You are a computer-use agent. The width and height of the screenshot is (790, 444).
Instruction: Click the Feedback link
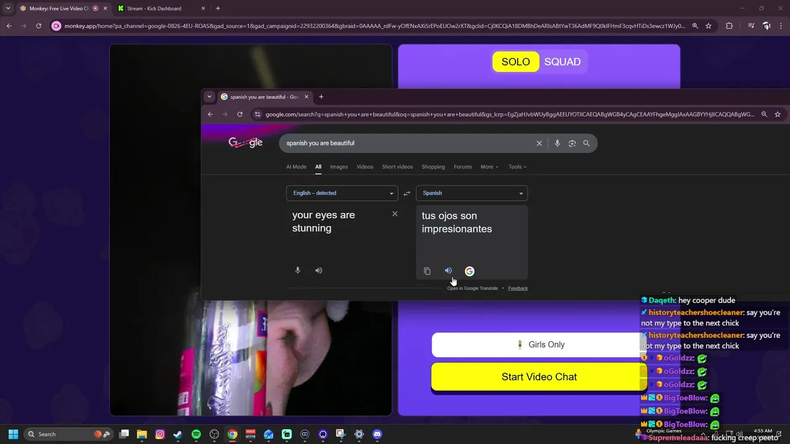518,288
